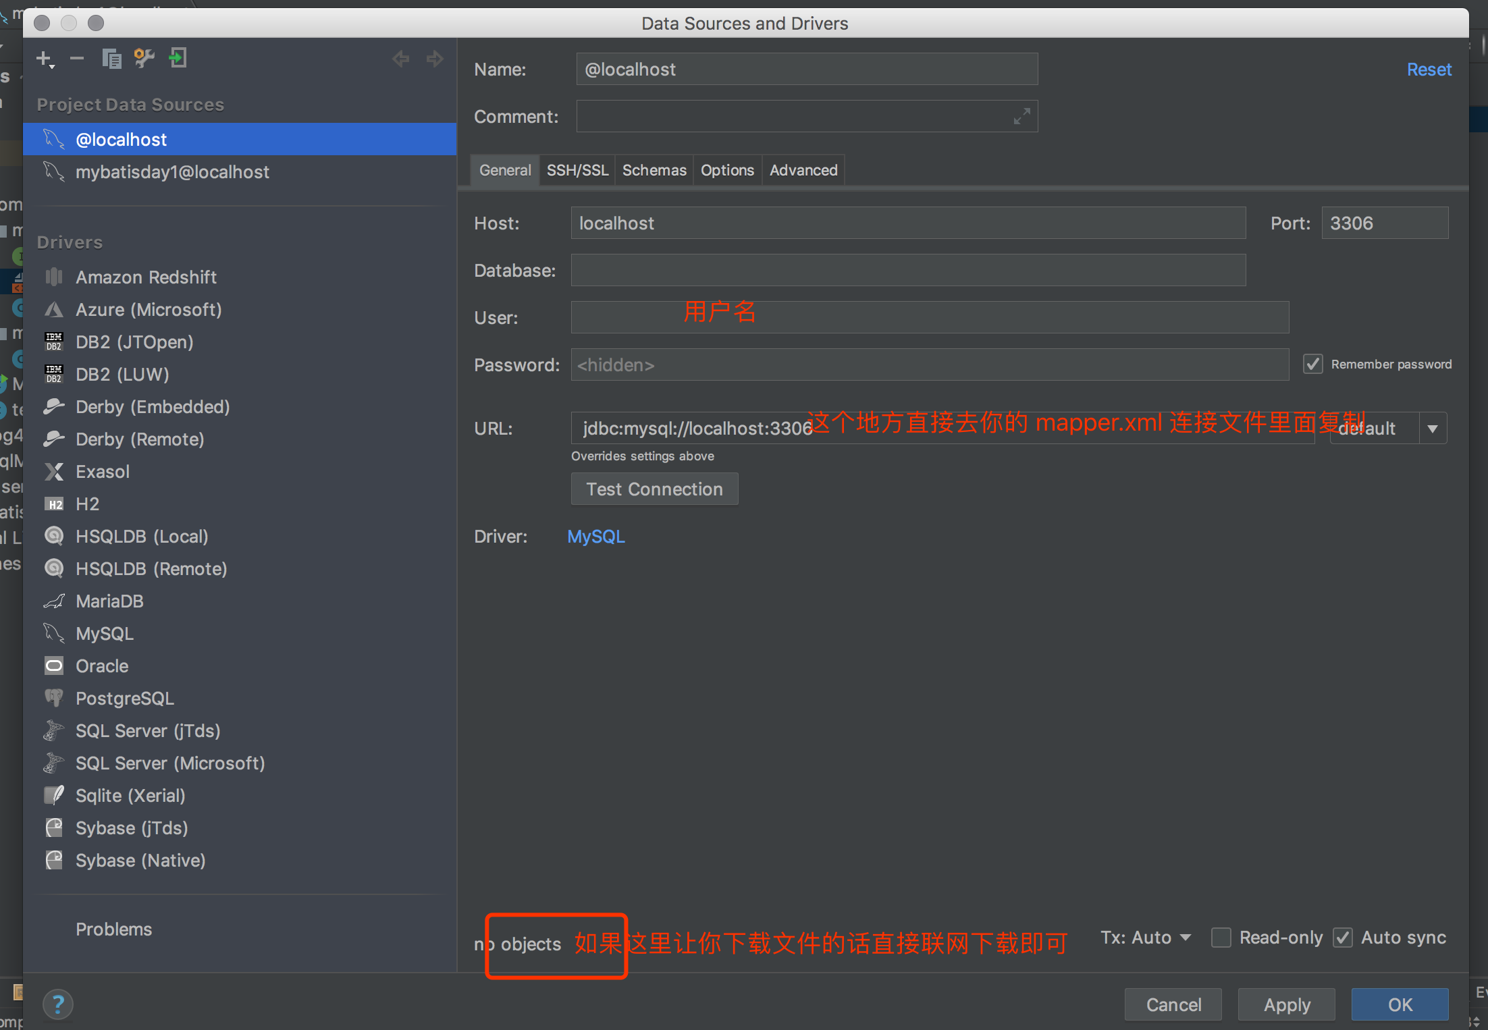Open driver settings wrench icon

tap(144, 59)
